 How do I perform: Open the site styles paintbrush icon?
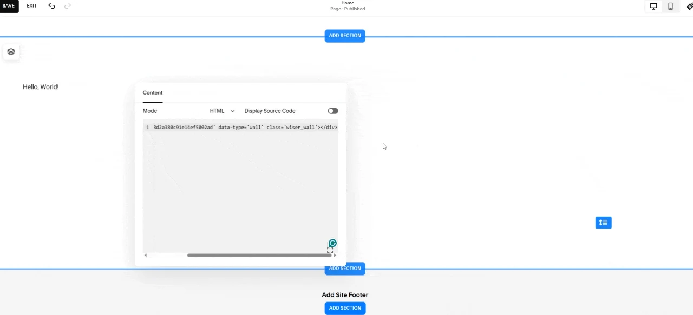point(689,6)
